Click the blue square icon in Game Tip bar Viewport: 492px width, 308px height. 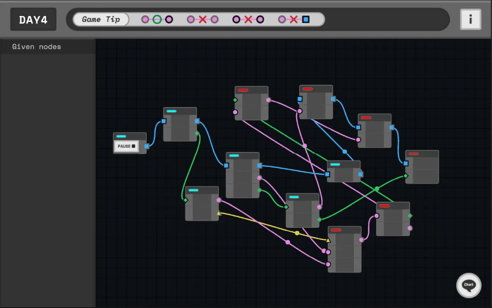click(x=306, y=19)
